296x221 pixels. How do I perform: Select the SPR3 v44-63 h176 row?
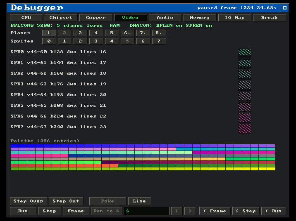point(58,84)
